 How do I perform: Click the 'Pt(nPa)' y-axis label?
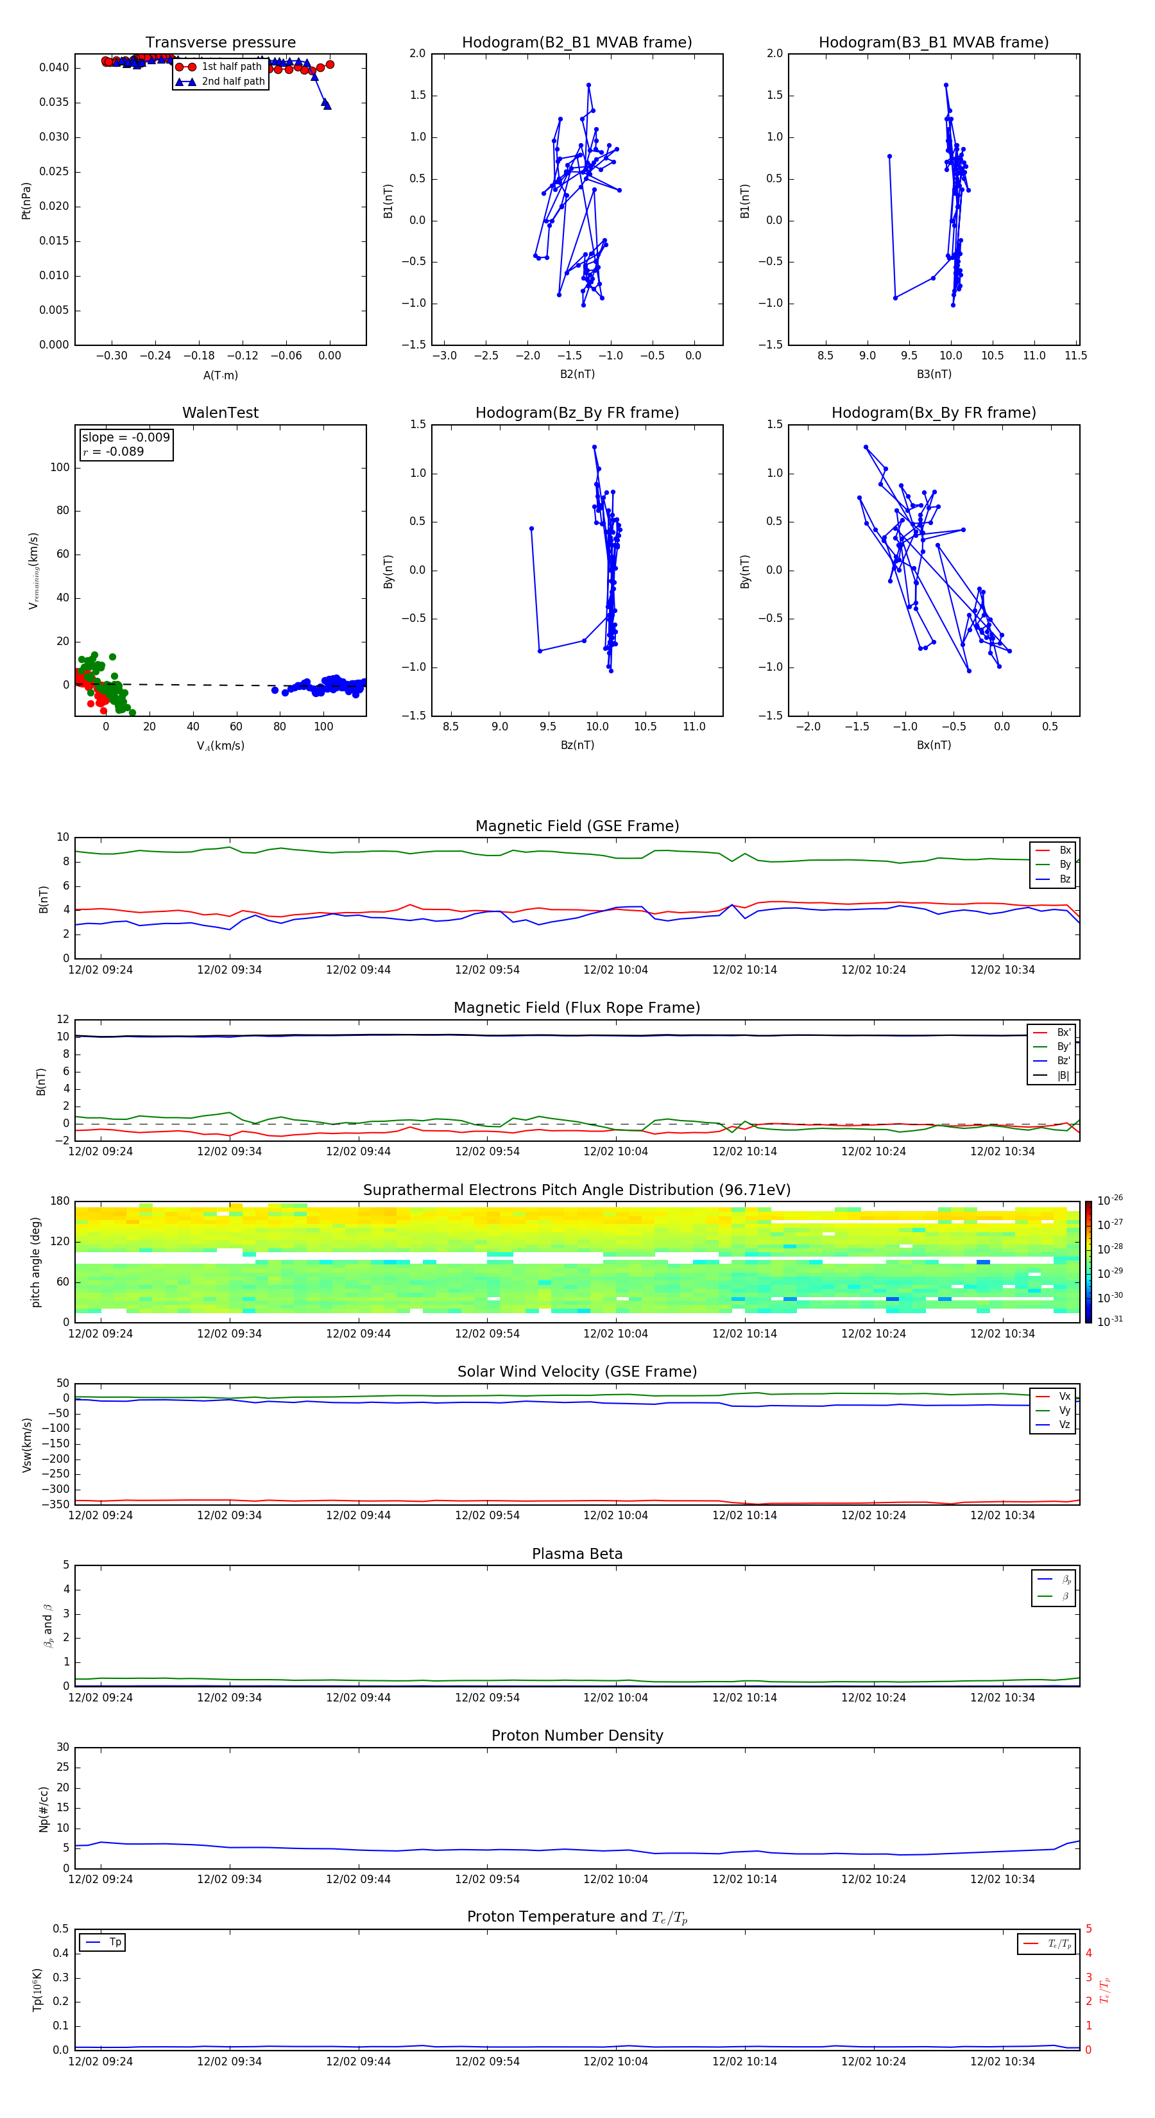coord(26,201)
